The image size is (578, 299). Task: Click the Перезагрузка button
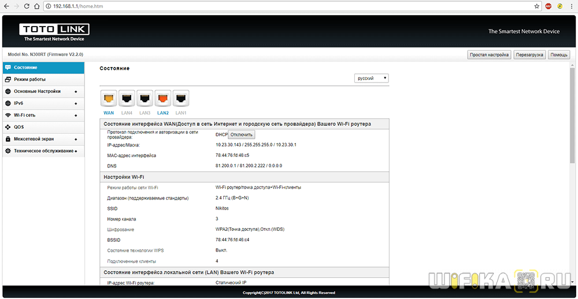[x=529, y=54]
